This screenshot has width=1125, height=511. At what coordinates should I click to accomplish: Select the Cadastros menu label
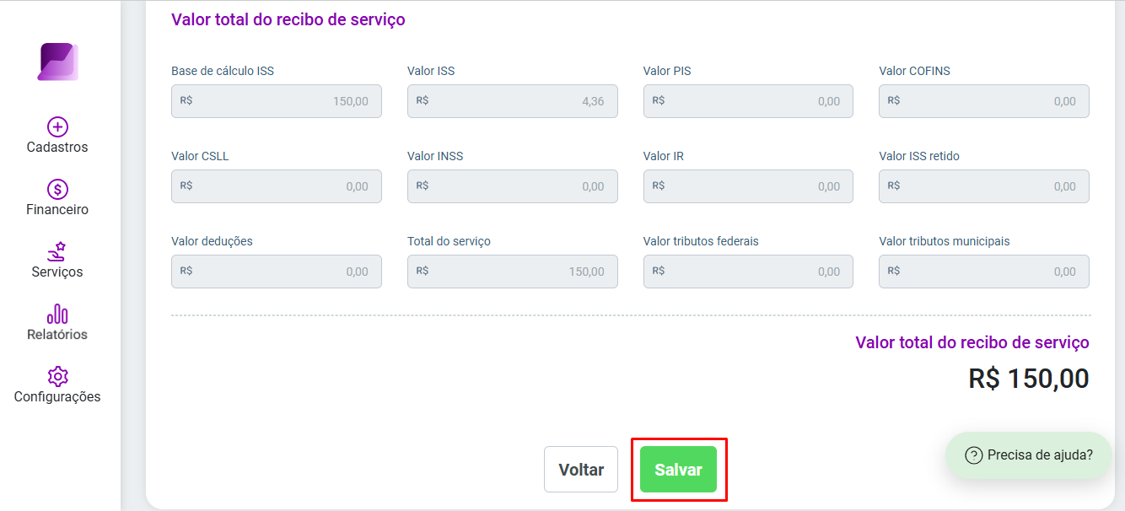pos(57,148)
